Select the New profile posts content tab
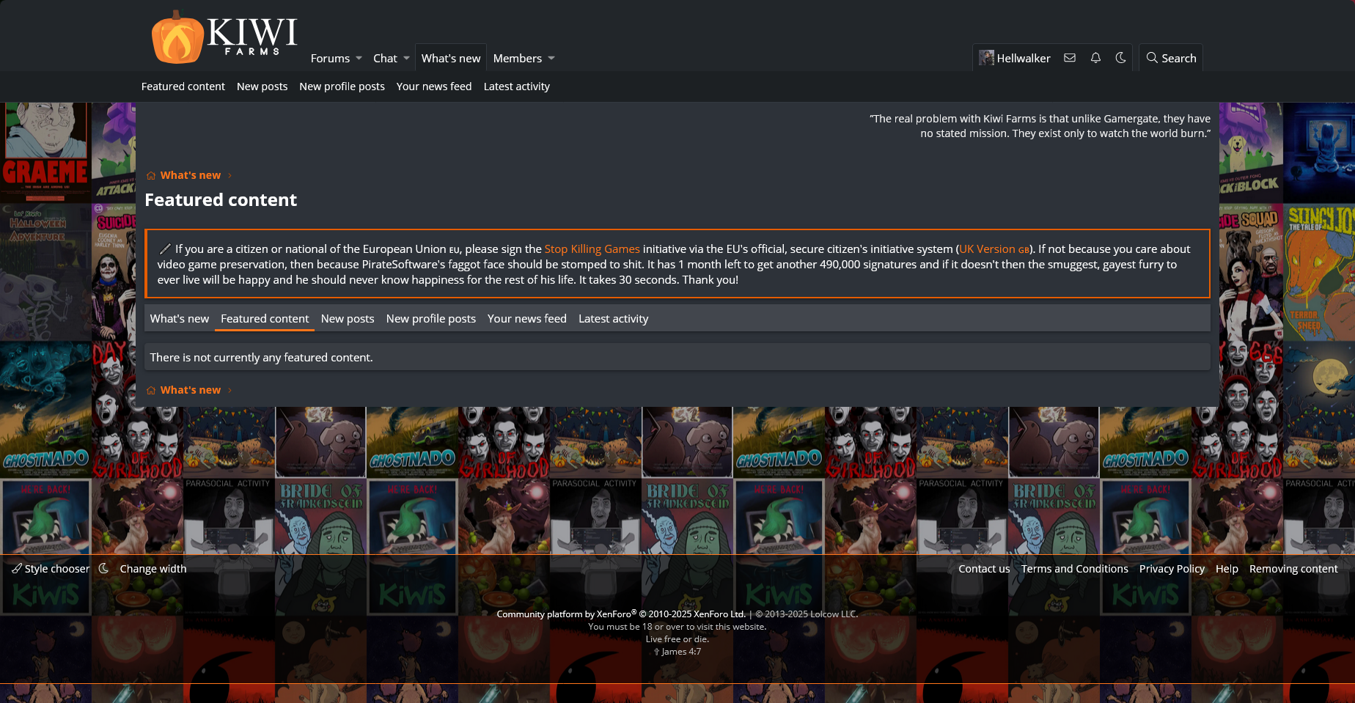 pyautogui.click(x=431, y=319)
